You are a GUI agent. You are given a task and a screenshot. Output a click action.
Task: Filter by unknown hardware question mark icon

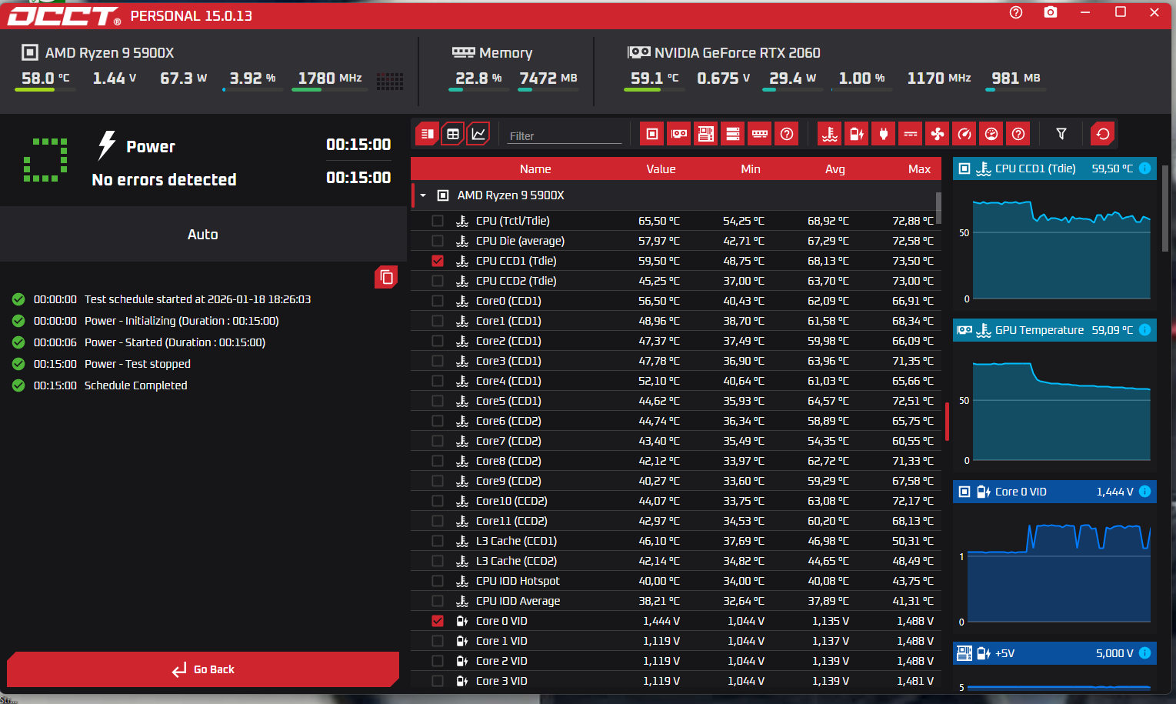pyautogui.click(x=787, y=134)
